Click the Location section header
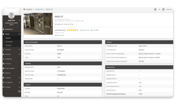Viewport: 177px width, 106px height. 63,85
